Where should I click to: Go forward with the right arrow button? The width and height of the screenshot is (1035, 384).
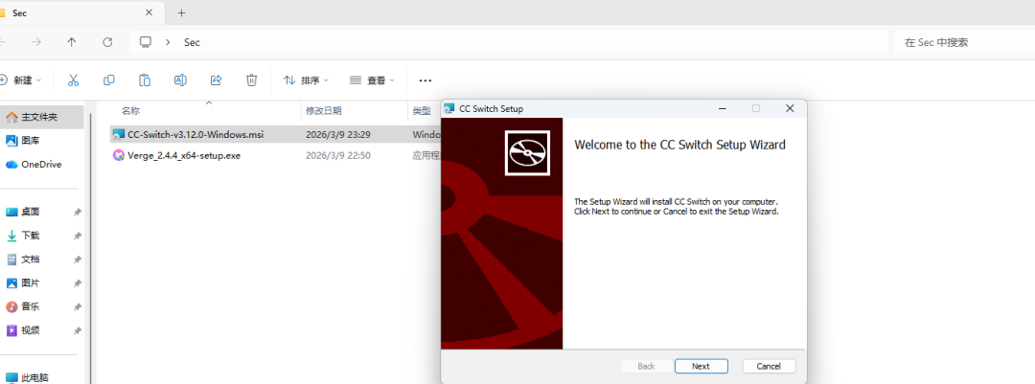pyautogui.click(x=36, y=42)
